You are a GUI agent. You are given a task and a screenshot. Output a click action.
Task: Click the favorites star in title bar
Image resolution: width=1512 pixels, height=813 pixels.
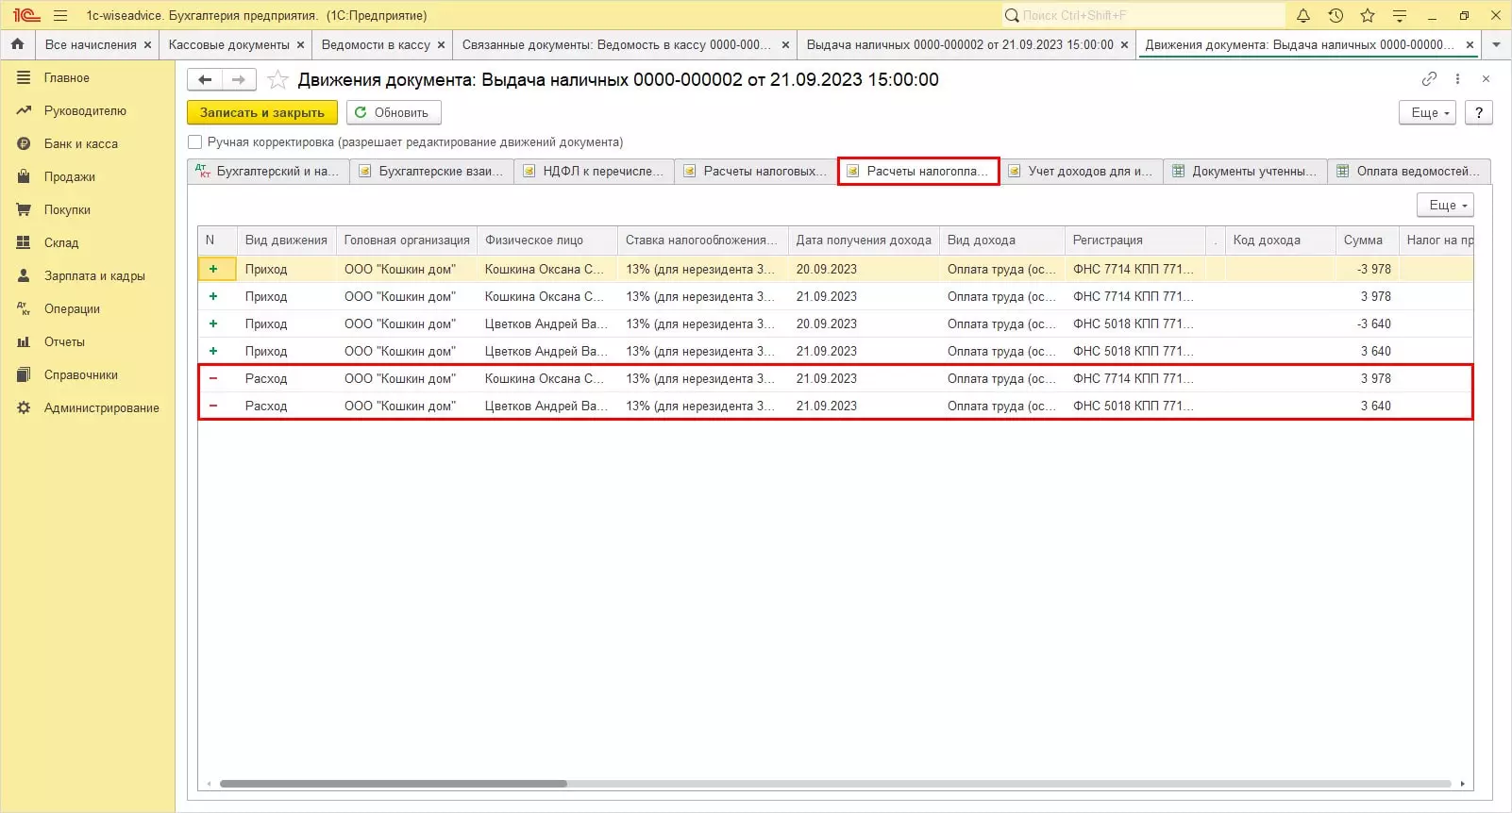(x=1368, y=15)
